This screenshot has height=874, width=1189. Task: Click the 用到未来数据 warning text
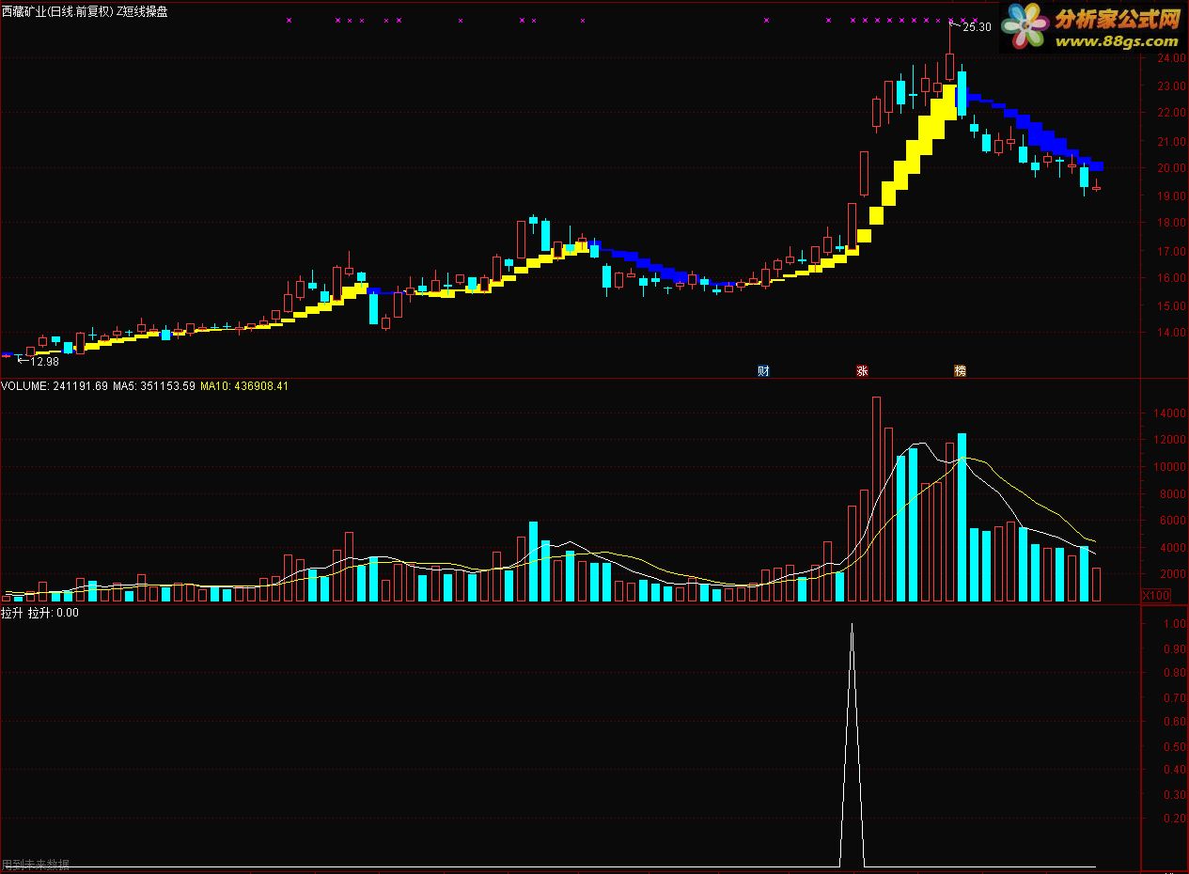pyautogui.click(x=36, y=865)
